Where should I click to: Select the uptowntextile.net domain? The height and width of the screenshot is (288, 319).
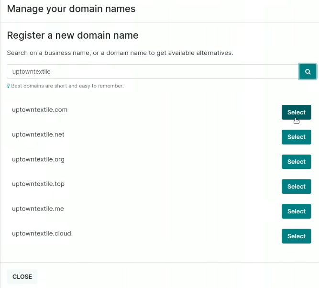[296, 137]
